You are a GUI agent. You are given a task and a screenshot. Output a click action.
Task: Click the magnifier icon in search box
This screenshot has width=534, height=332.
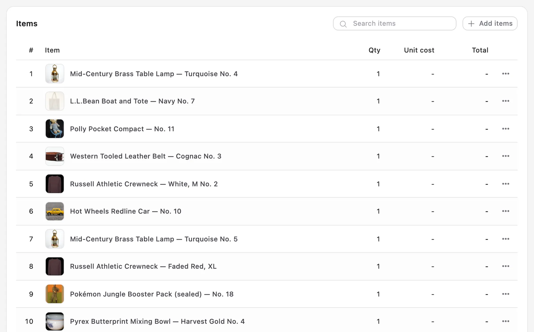[343, 24]
